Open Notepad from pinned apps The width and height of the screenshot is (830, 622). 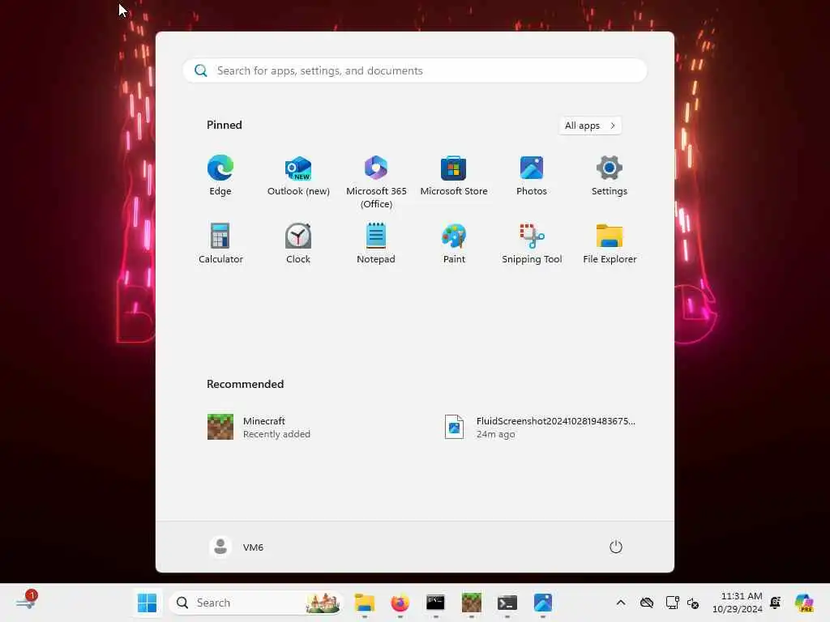376,244
